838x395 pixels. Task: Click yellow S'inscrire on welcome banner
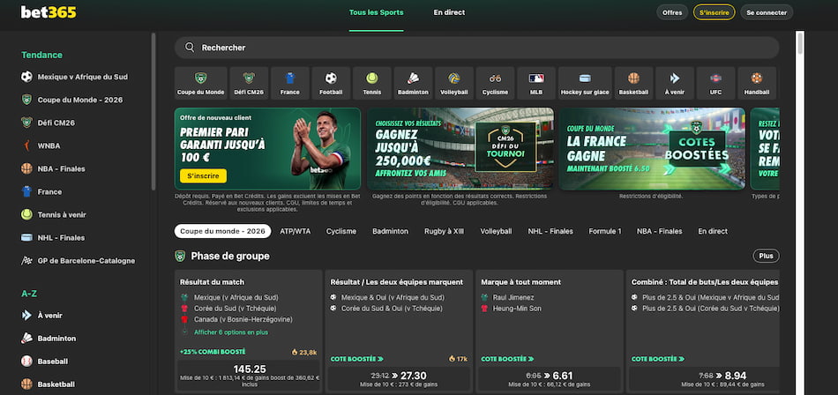pyautogui.click(x=203, y=175)
